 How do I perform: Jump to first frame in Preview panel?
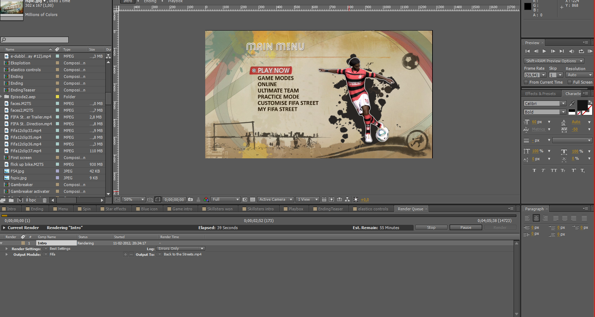point(527,51)
